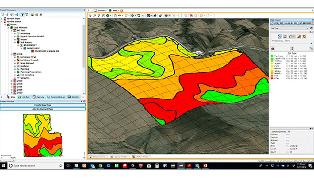The height and width of the screenshot is (178, 314).
Task: Click the Create New Map button
Action: click(x=43, y=105)
